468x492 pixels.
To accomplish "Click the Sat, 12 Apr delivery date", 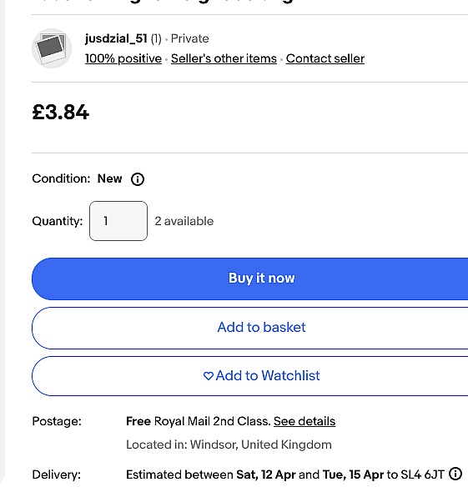I will coord(266,474).
